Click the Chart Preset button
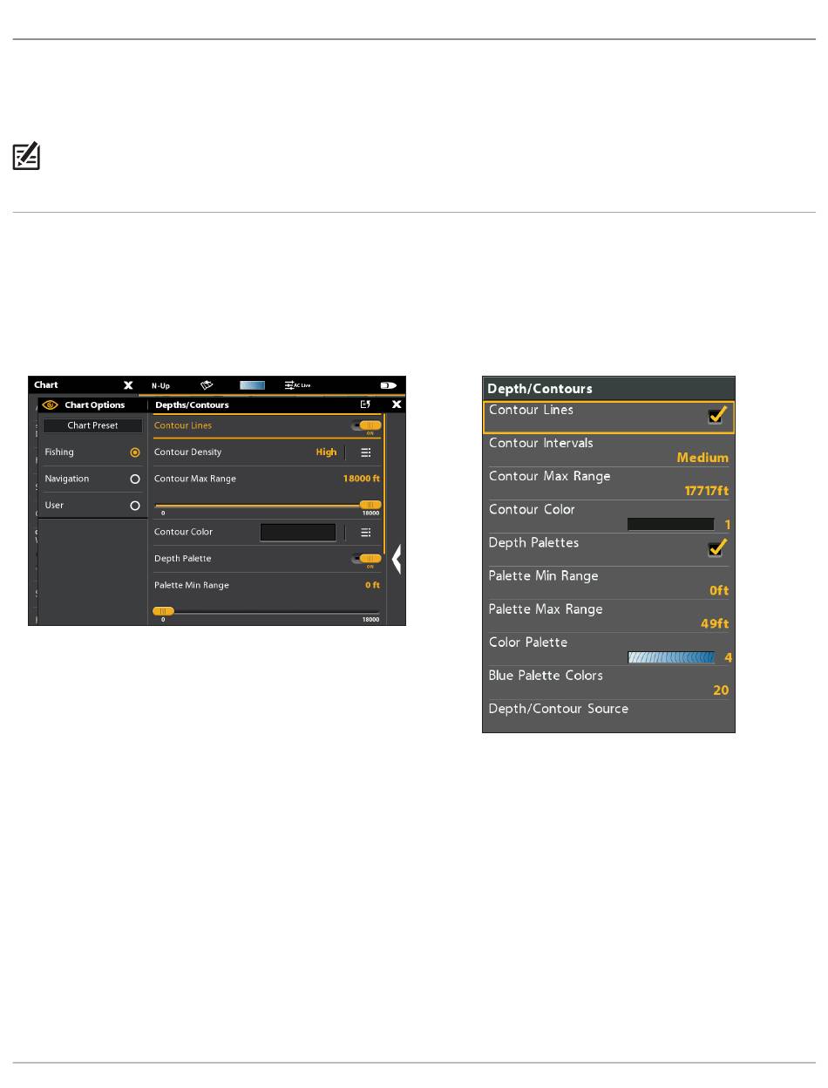 click(x=93, y=425)
